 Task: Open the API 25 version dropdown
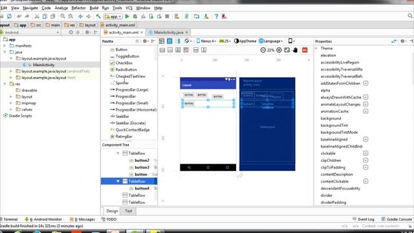pos(225,41)
